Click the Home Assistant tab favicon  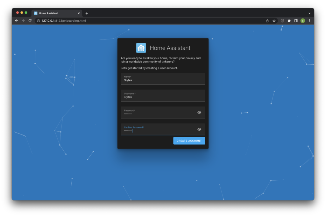[x=36, y=13]
